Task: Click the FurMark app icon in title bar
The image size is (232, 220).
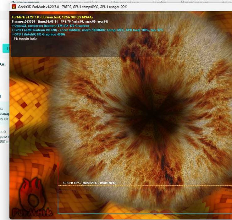Action: coord(14,7)
